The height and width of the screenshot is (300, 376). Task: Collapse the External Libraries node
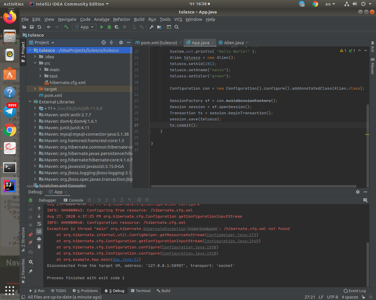pos(30,102)
